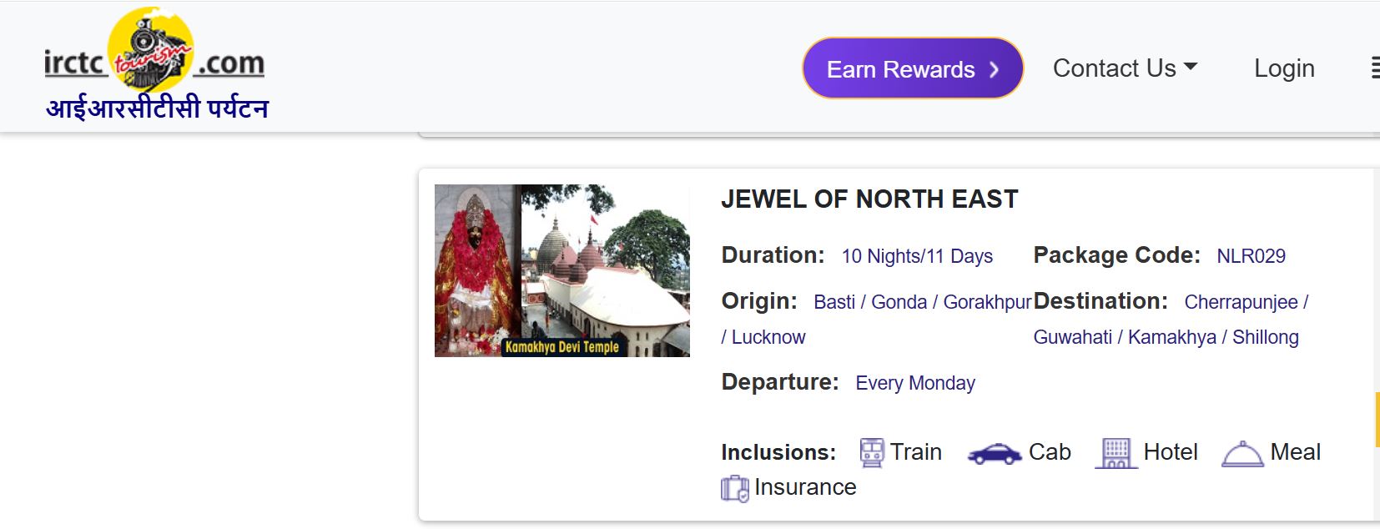Screen dimensions: 1380x529
Task: Click the Every Monday departure link
Action: click(914, 383)
